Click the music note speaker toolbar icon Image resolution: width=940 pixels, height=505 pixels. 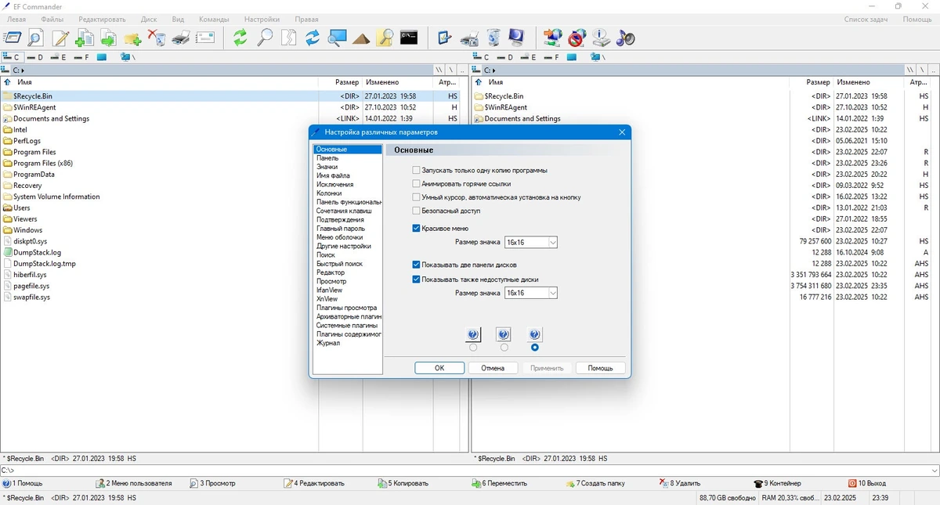625,37
